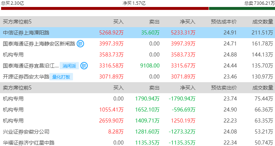Click the 买方席位前5 section header

(17, 22)
